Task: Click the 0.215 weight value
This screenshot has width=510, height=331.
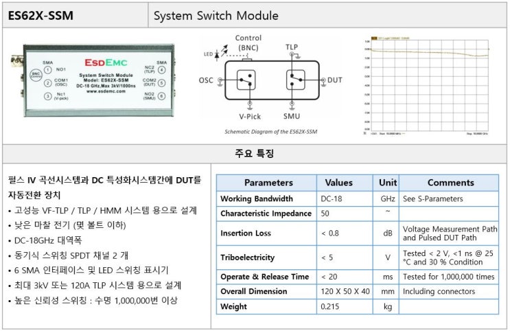Action: click(x=329, y=306)
